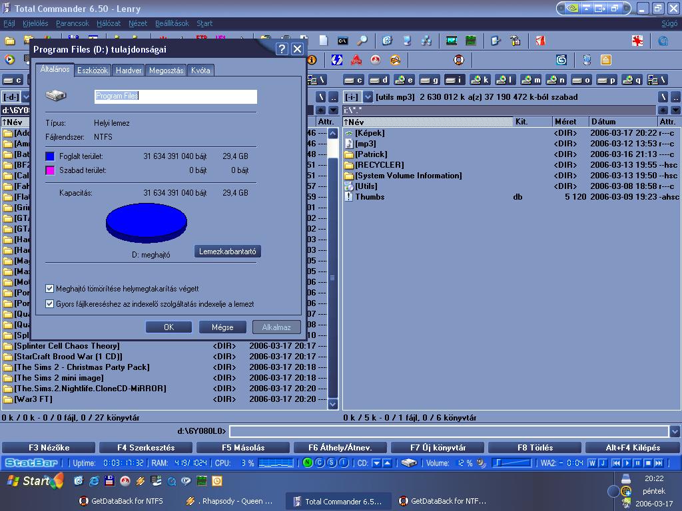The height and width of the screenshot is (511, 682).
Task: Click F8 Törlés button
Action: point(535,448)
